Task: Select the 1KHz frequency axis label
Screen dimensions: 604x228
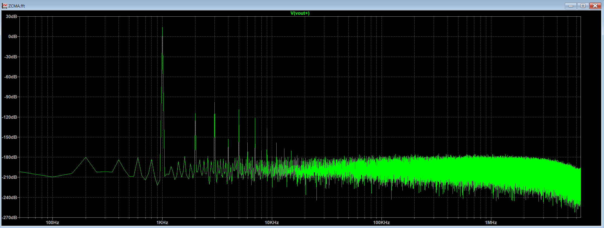Action: tap(162, 222)
